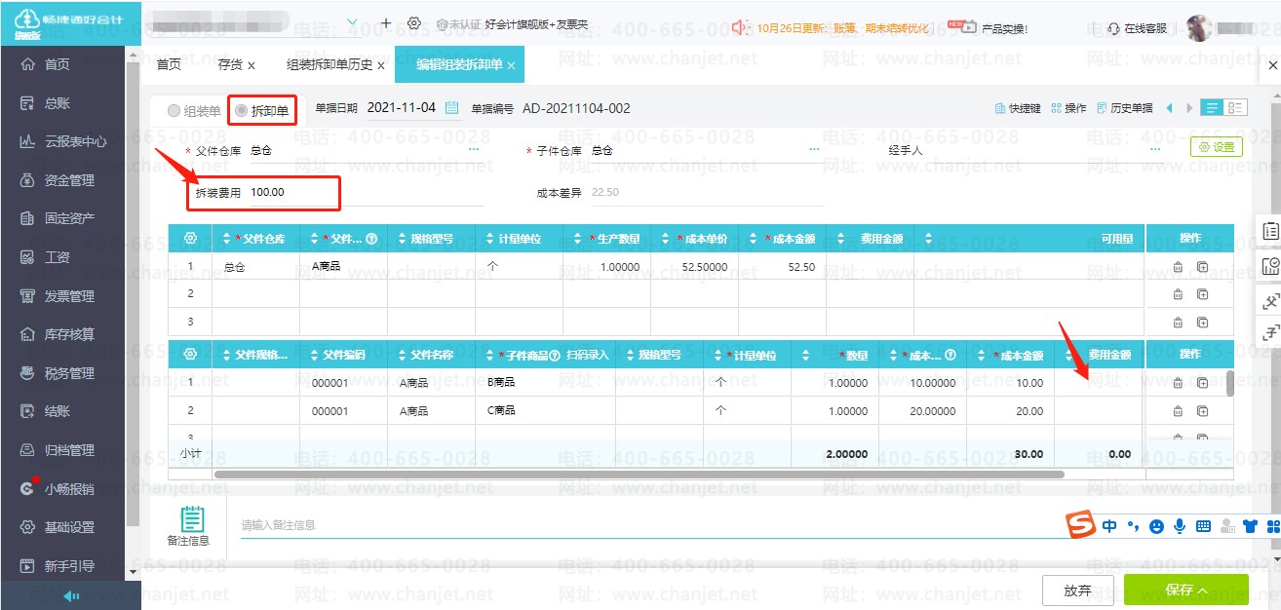Screen dimensions: 1281x610
Task: Open 库存核算 in left sidebar
Action: [x=69, y=334]
